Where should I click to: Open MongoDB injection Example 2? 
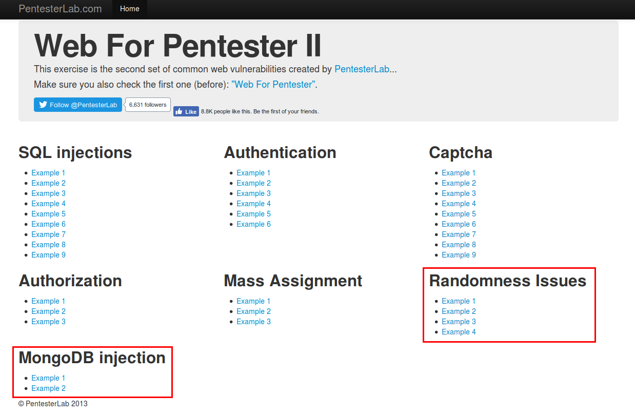[x=48, y=388]
